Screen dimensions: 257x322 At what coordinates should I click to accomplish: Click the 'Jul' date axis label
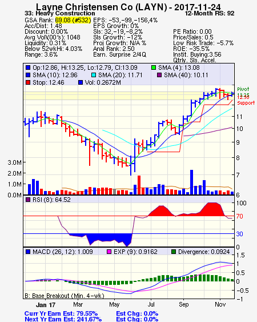tap(151, 304)
